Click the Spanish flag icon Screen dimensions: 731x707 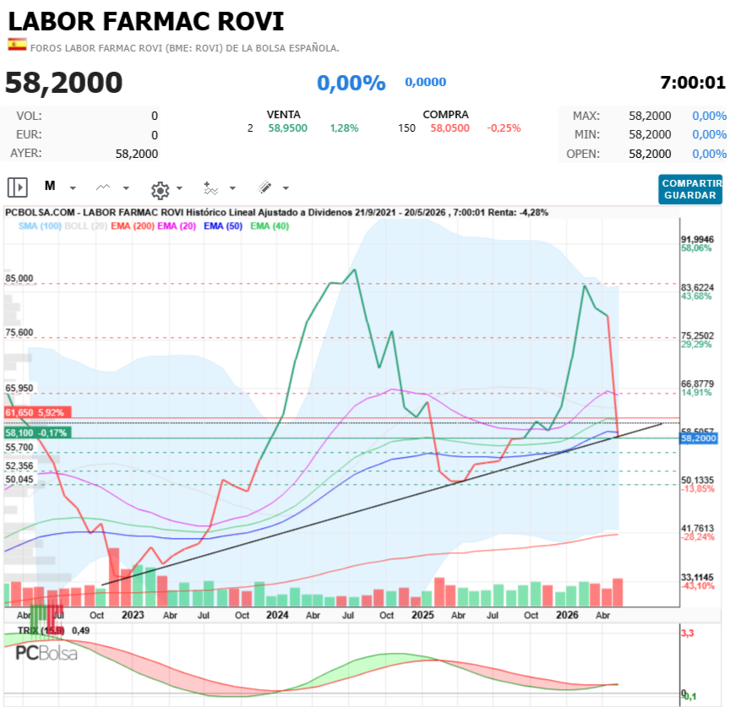pyautogui.click(x=17, y=44)
